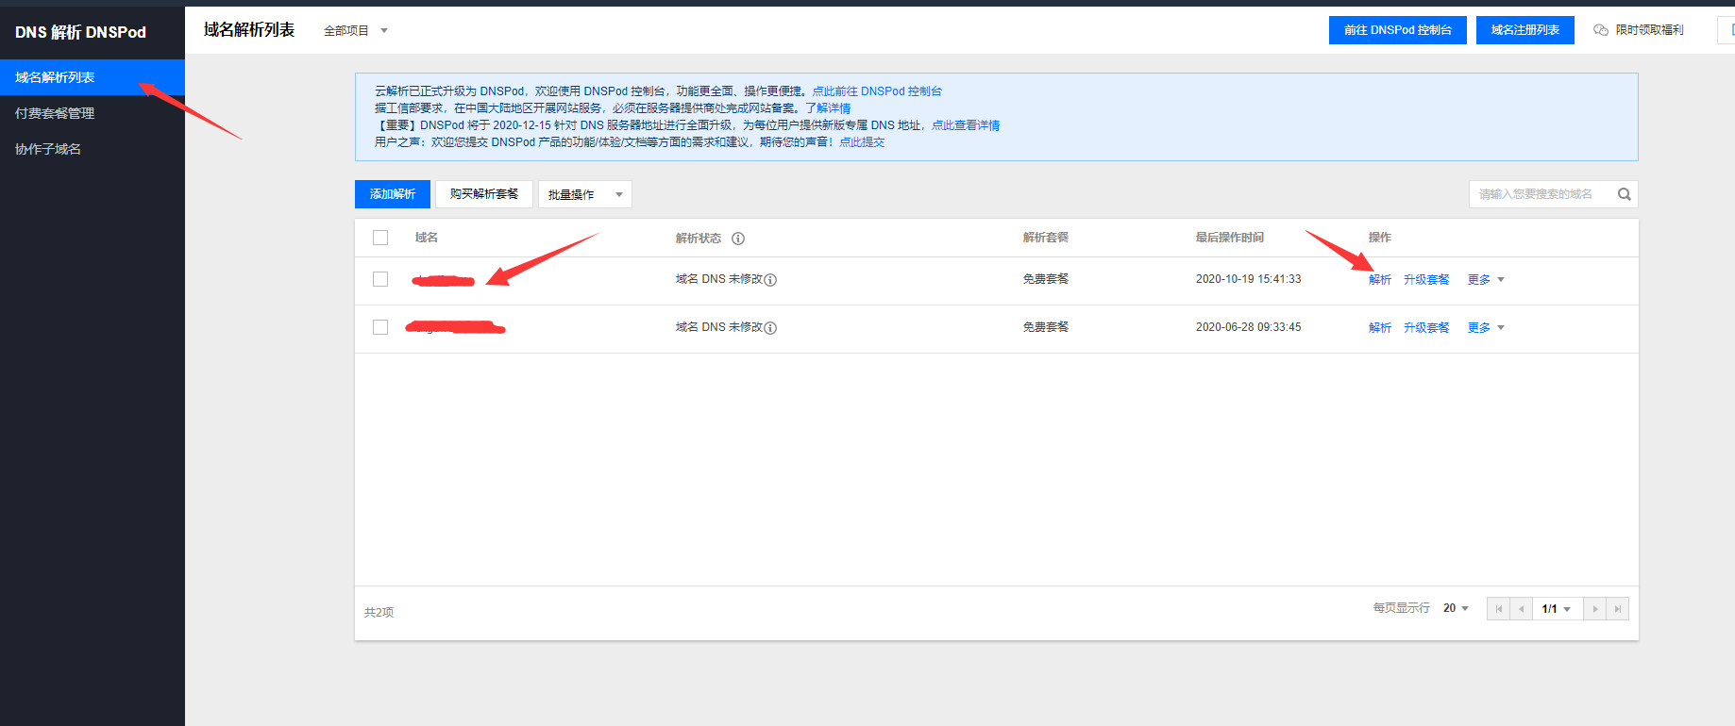
Task: Click the 前往 DNSPod 控制台 button
Action: (1398, 30)
